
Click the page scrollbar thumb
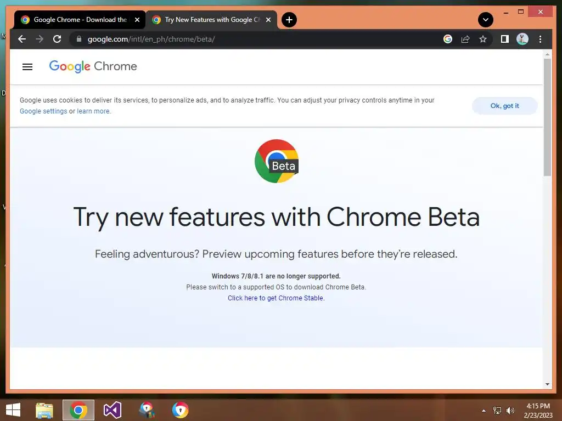pos(547,117)
